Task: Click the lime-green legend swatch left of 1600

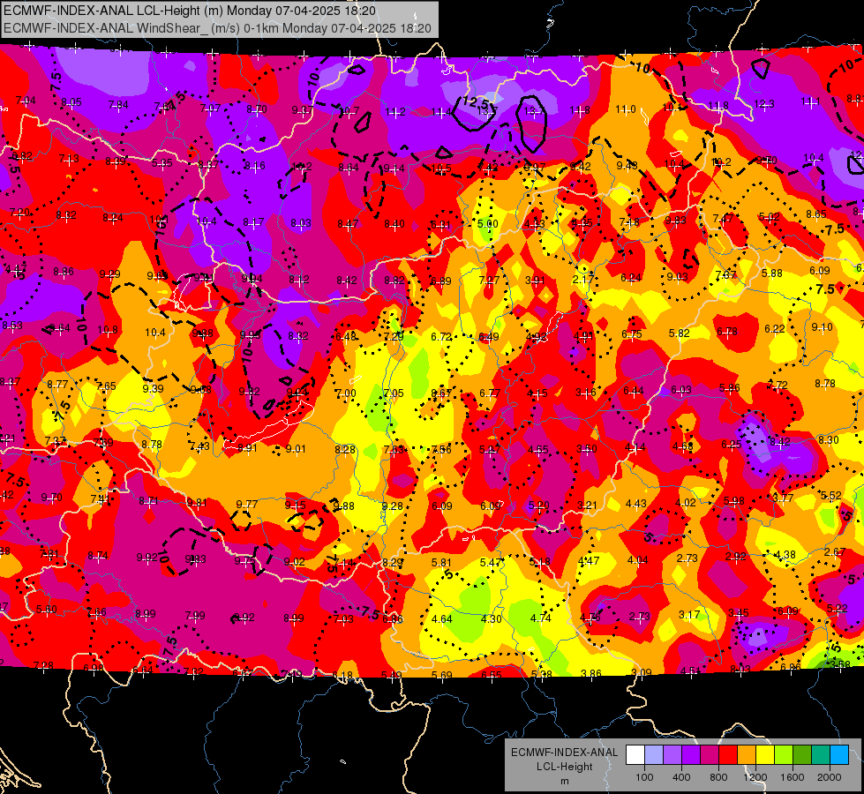Action: point(784,755)
